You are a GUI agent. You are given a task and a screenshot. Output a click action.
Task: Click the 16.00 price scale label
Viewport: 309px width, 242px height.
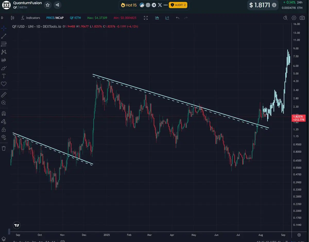click(297, 24)
